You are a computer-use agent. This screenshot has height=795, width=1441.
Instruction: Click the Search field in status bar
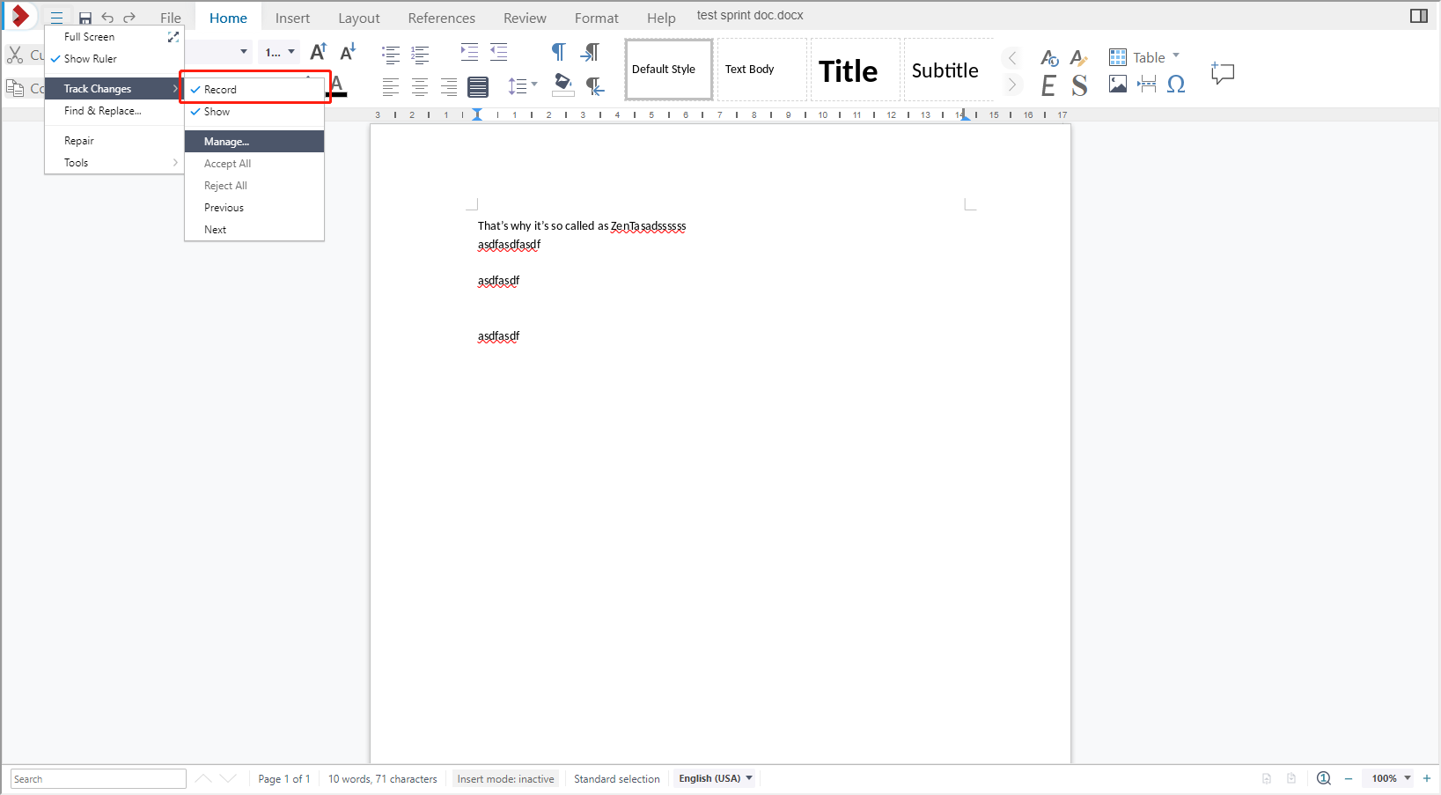click(x=98, y=779)
